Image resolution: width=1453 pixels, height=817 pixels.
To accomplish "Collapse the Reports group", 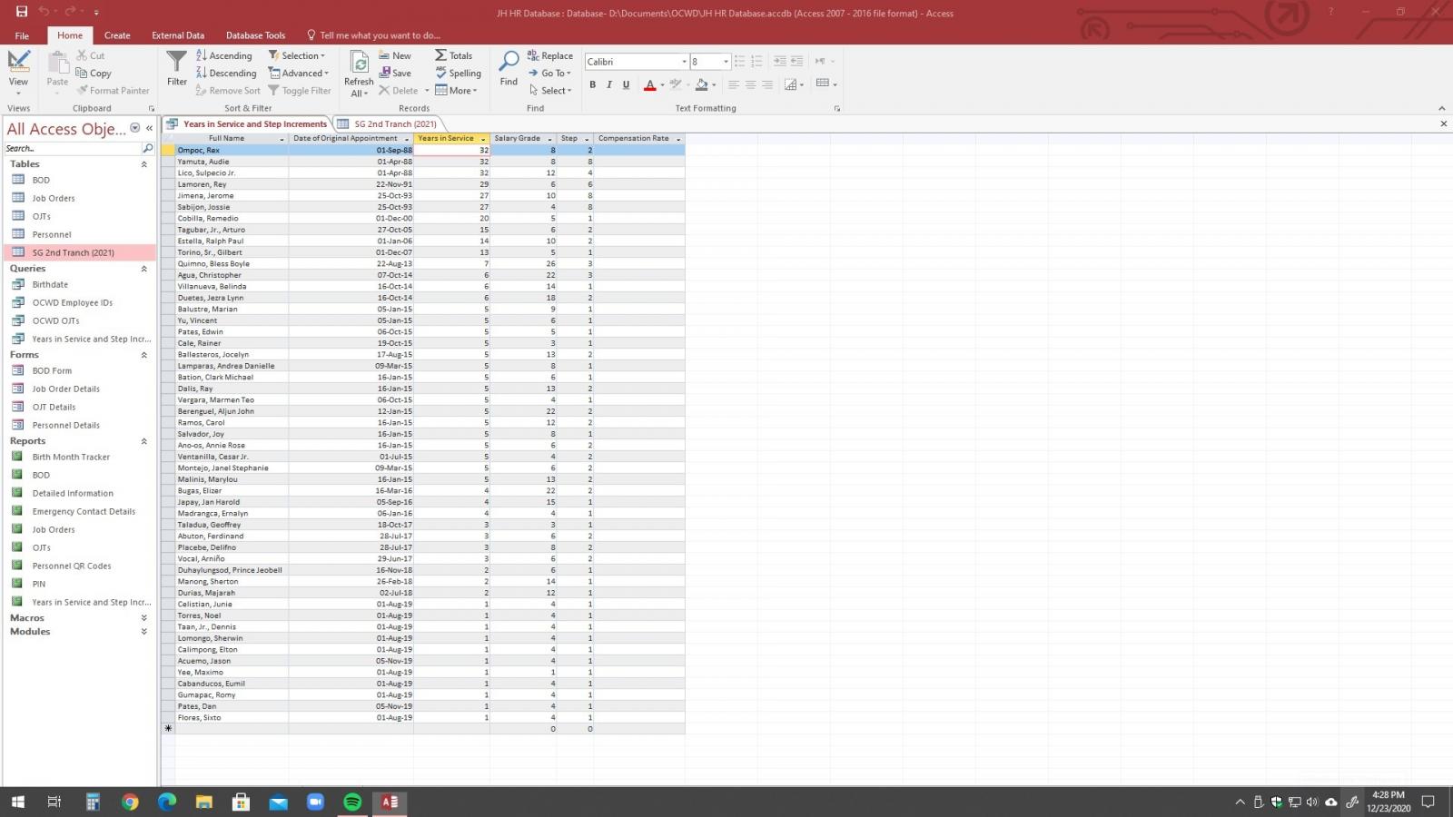I will pyautogui.click(x=143, y=441).
